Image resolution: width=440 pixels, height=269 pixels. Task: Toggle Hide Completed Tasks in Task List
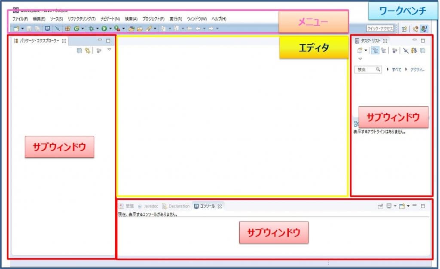(x=406, y=50)
